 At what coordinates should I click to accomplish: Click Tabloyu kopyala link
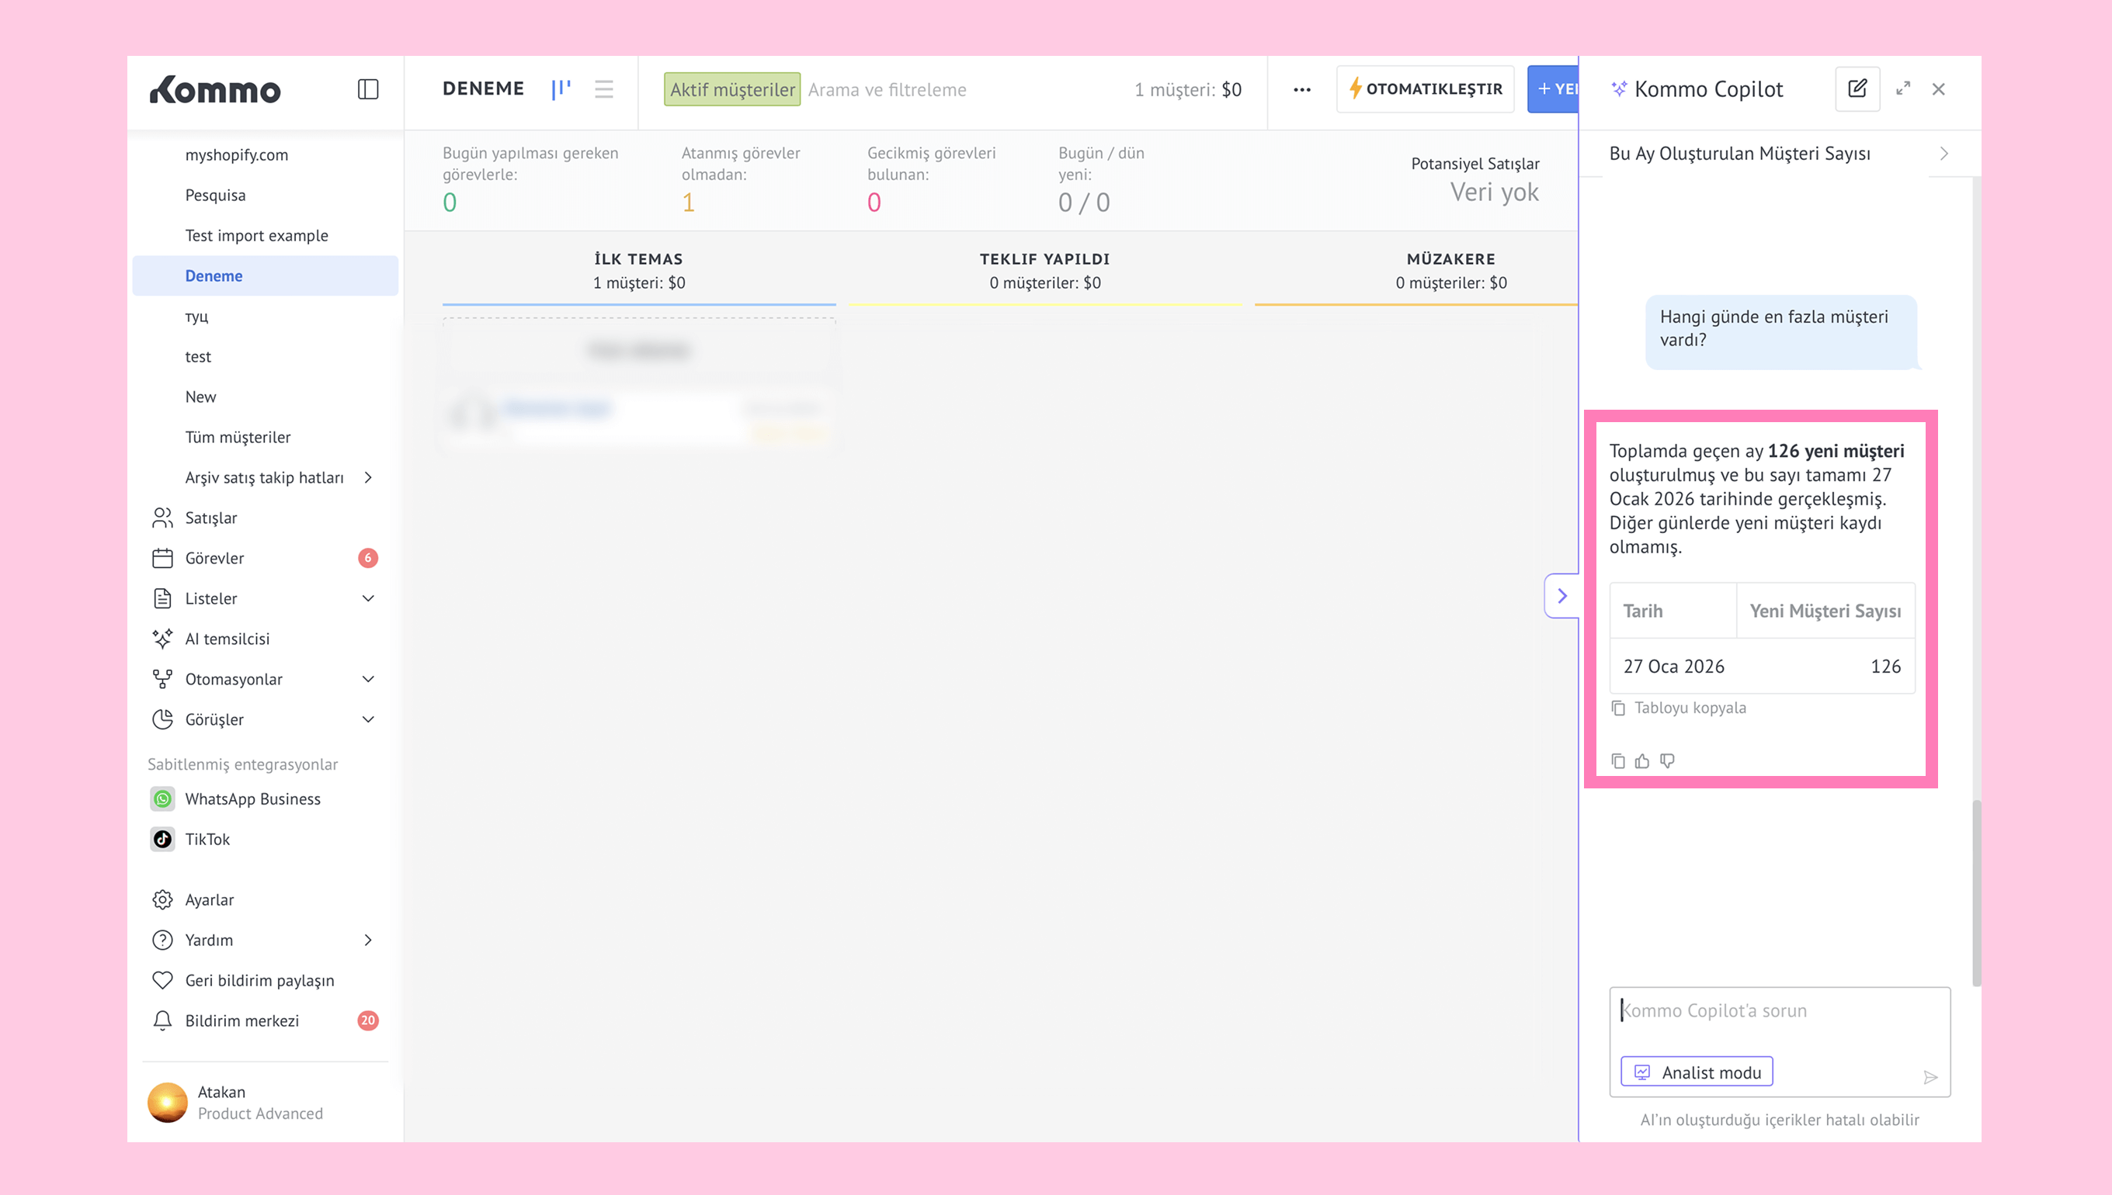point(1689,708)
